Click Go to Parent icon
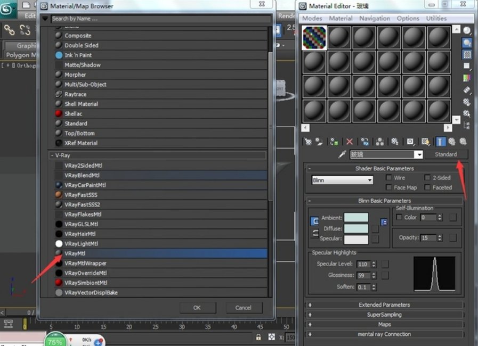478x346 pixels. click(x=451, y=142)
